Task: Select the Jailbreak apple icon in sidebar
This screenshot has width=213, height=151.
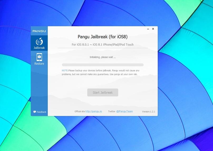Action: [39, 41]
